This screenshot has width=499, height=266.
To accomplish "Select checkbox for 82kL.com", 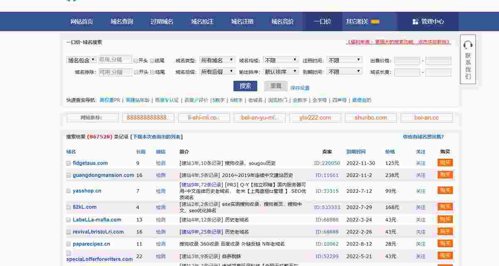I will tap(69, 207).
